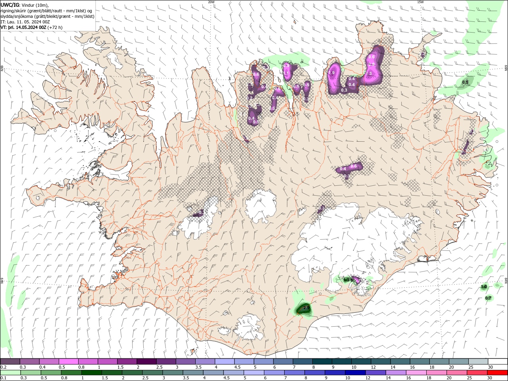Screen dimensions: 508x381
Task: Click the '0.7' rain value offshore southeast
Action: pos(488,298)
